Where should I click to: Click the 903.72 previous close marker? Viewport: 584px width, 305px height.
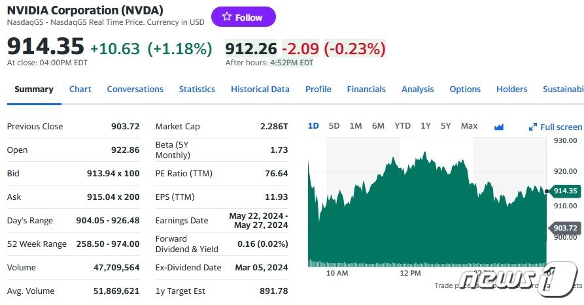pos(564,228)
